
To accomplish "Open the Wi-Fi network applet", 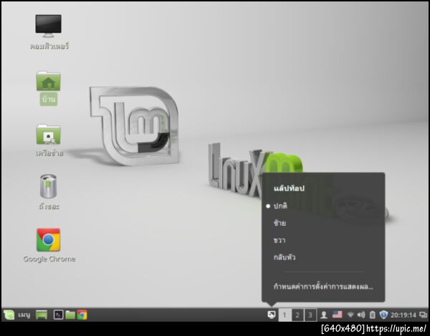I will coord(350,315).
